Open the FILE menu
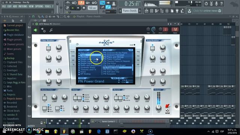240x135 pixels. point(4,6)
